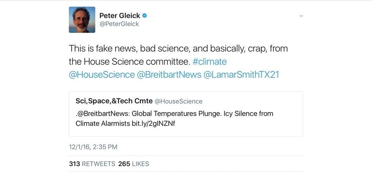Click the Sci,Space,&Tech Cmte account name
This screenshot has width=372, height=172.
tap(114, 101)
